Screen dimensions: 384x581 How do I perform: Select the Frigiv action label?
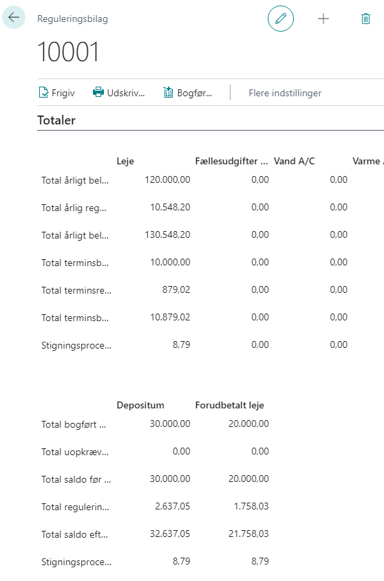(x=63, y=93)
